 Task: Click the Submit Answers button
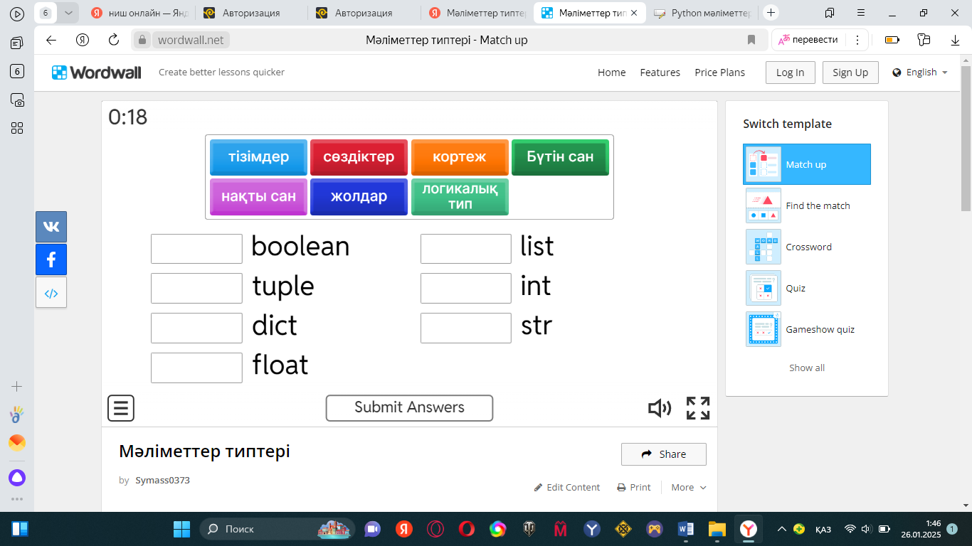click(409, 408)
